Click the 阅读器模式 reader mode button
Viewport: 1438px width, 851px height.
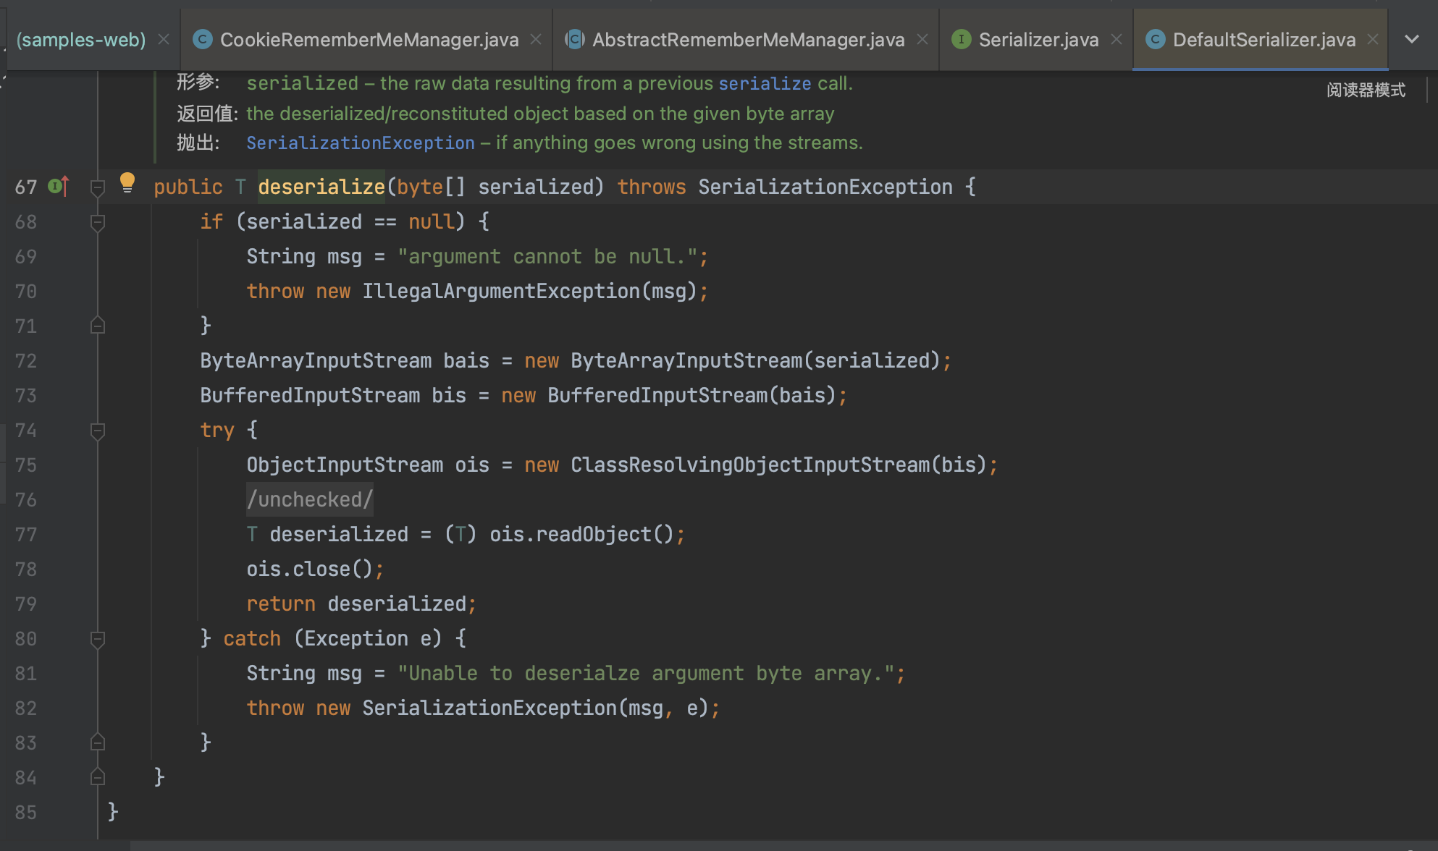click(1366, 90)
